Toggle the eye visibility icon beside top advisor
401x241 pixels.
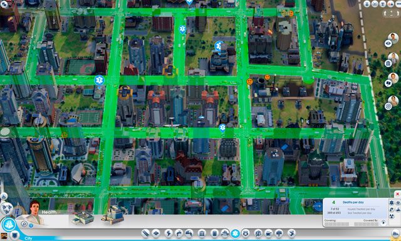point(388,43)
